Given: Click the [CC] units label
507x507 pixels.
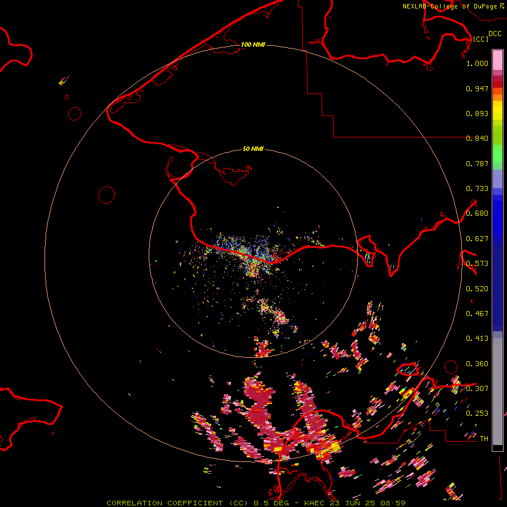Looking at the screenshot, I should (x=481, y=39).
